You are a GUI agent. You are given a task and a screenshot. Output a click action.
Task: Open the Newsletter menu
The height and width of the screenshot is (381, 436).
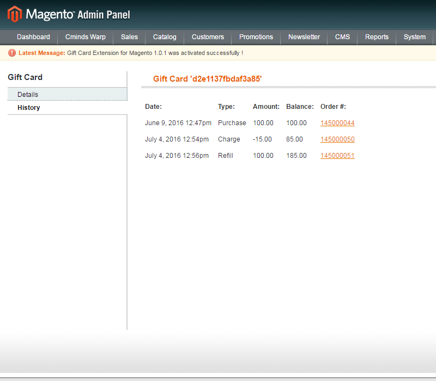pos(304,37)
